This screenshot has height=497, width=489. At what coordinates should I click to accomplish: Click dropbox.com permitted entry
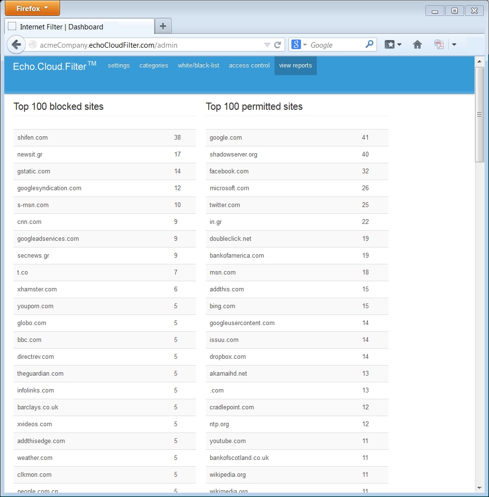227,356
